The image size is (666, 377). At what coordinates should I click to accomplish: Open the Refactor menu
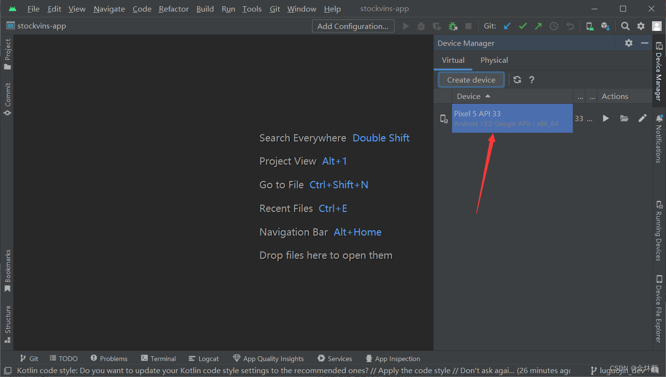pos(174,9)
